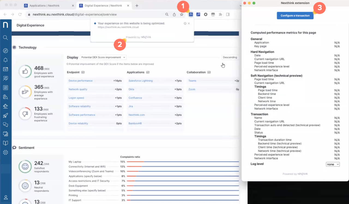Open the search icon in left sidebar
The image size is (349, 204).
point(5,38)
